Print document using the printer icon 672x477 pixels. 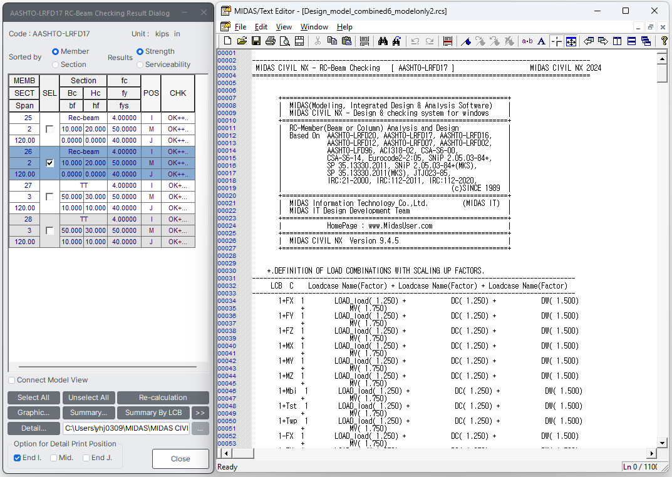tap(271, 41)
